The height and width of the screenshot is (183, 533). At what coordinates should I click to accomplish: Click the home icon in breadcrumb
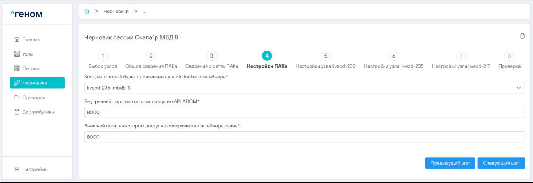[x=86, y=12]
